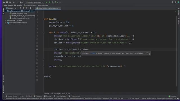The height and width of the screenshot is (101, 180).
Task: Click main() in the editor breadcrumb
Action: [47, 94]
